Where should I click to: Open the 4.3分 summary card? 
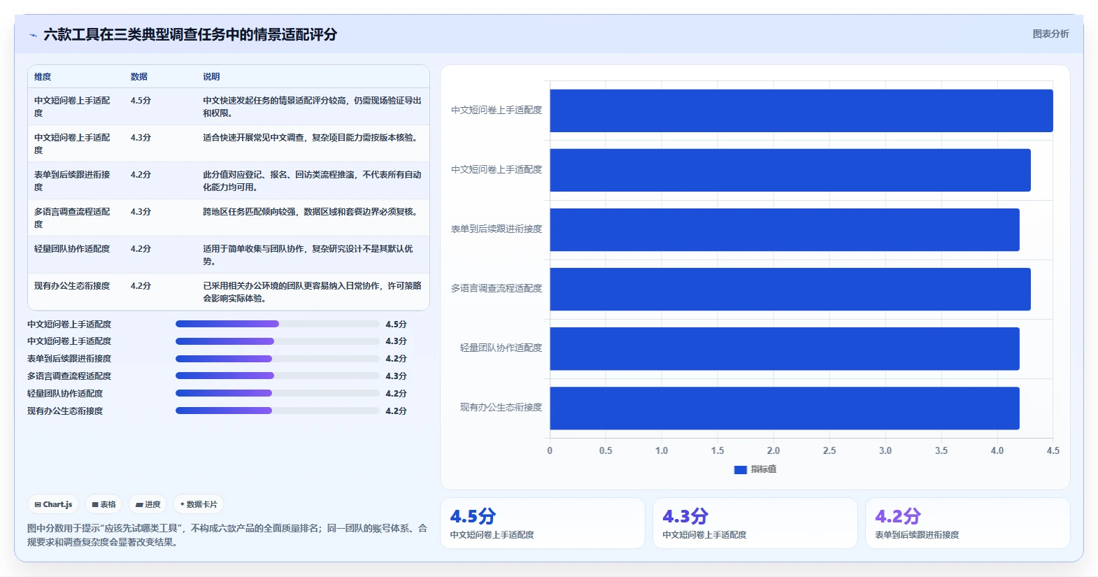tap(755, 523)
